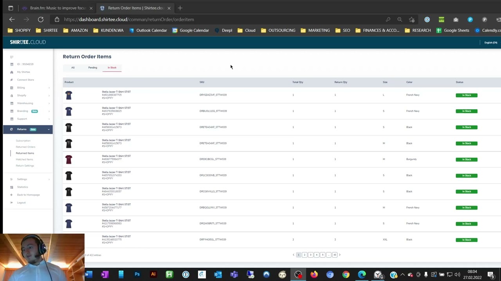Click the sidebar collapse icon above the ID
The width and height of the screenshot is (501, 281).
click(11, 57)
